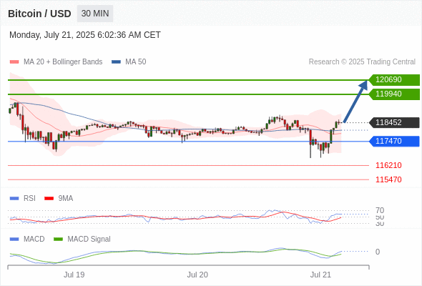
Task: Toggle the MA 50 legend entry
Action: (129, 62)
